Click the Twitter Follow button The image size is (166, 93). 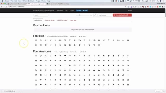[x=79, y=11]
